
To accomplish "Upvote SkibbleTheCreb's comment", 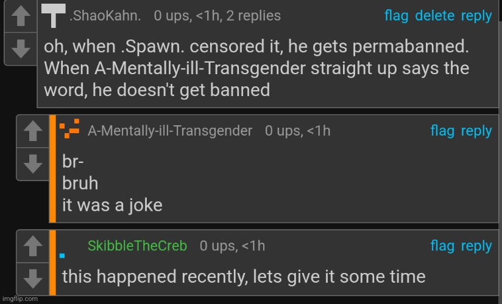I will pyautogui.click(x=33, y=246).
